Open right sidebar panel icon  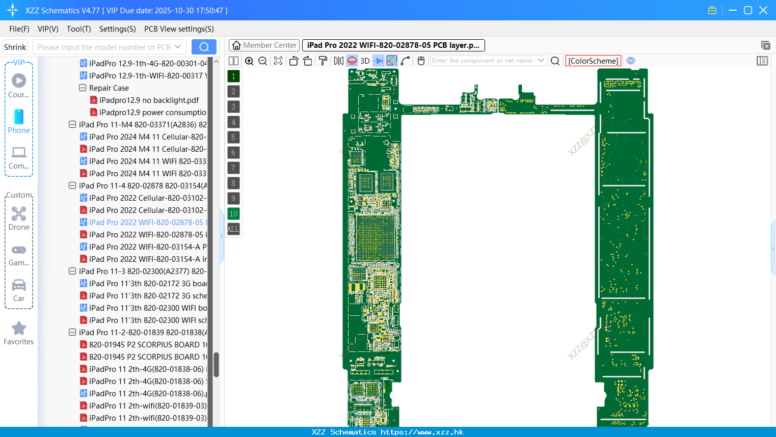pos(762,61)
